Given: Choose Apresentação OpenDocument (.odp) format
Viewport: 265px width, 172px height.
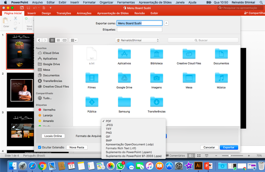Looking at the screenshot, I should (134, 145).
